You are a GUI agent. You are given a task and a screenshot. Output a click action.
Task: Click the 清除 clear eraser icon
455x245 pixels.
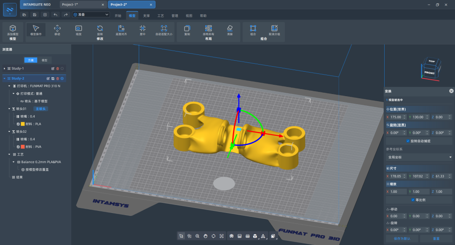[x=230, y=28]
